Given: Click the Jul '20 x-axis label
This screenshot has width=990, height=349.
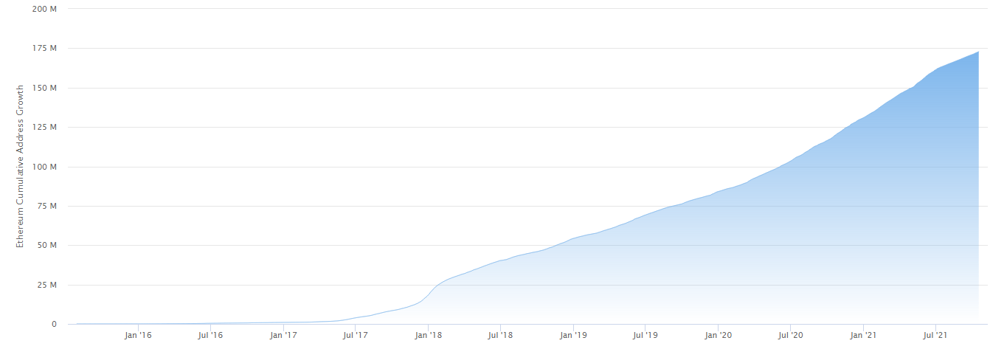Looking at the screenshot, I should (x=791, y=335).
